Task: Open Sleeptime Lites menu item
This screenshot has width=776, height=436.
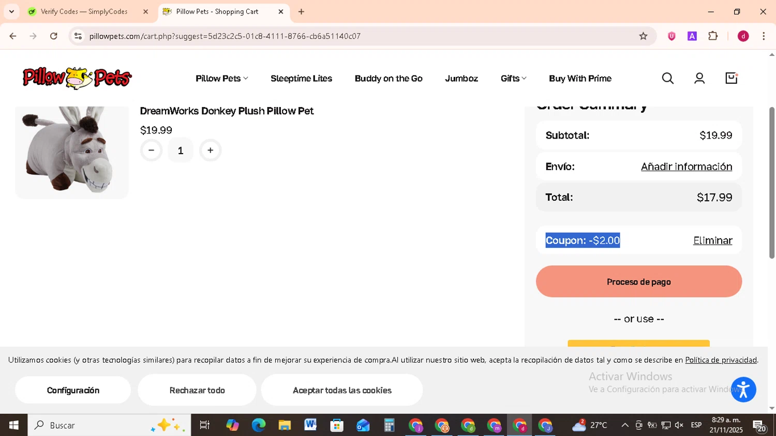Action: [x=301, y=79]
